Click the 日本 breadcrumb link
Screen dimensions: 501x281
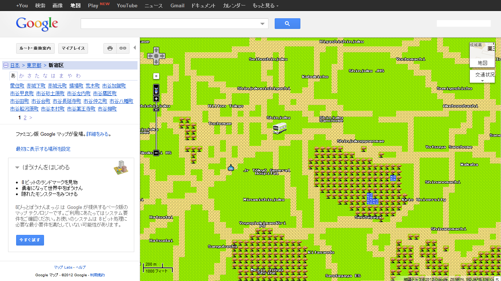click(x=15, y=65)
